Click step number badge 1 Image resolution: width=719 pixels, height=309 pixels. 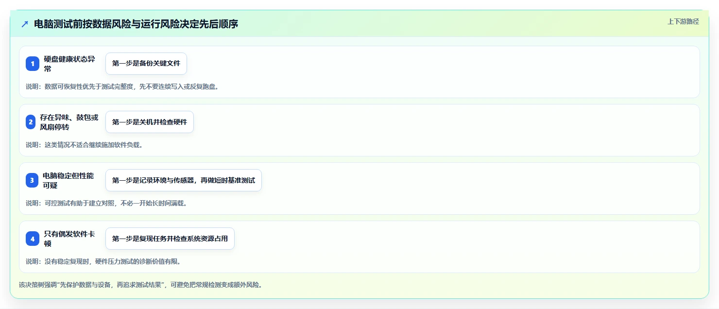click(x=33, y=64)
